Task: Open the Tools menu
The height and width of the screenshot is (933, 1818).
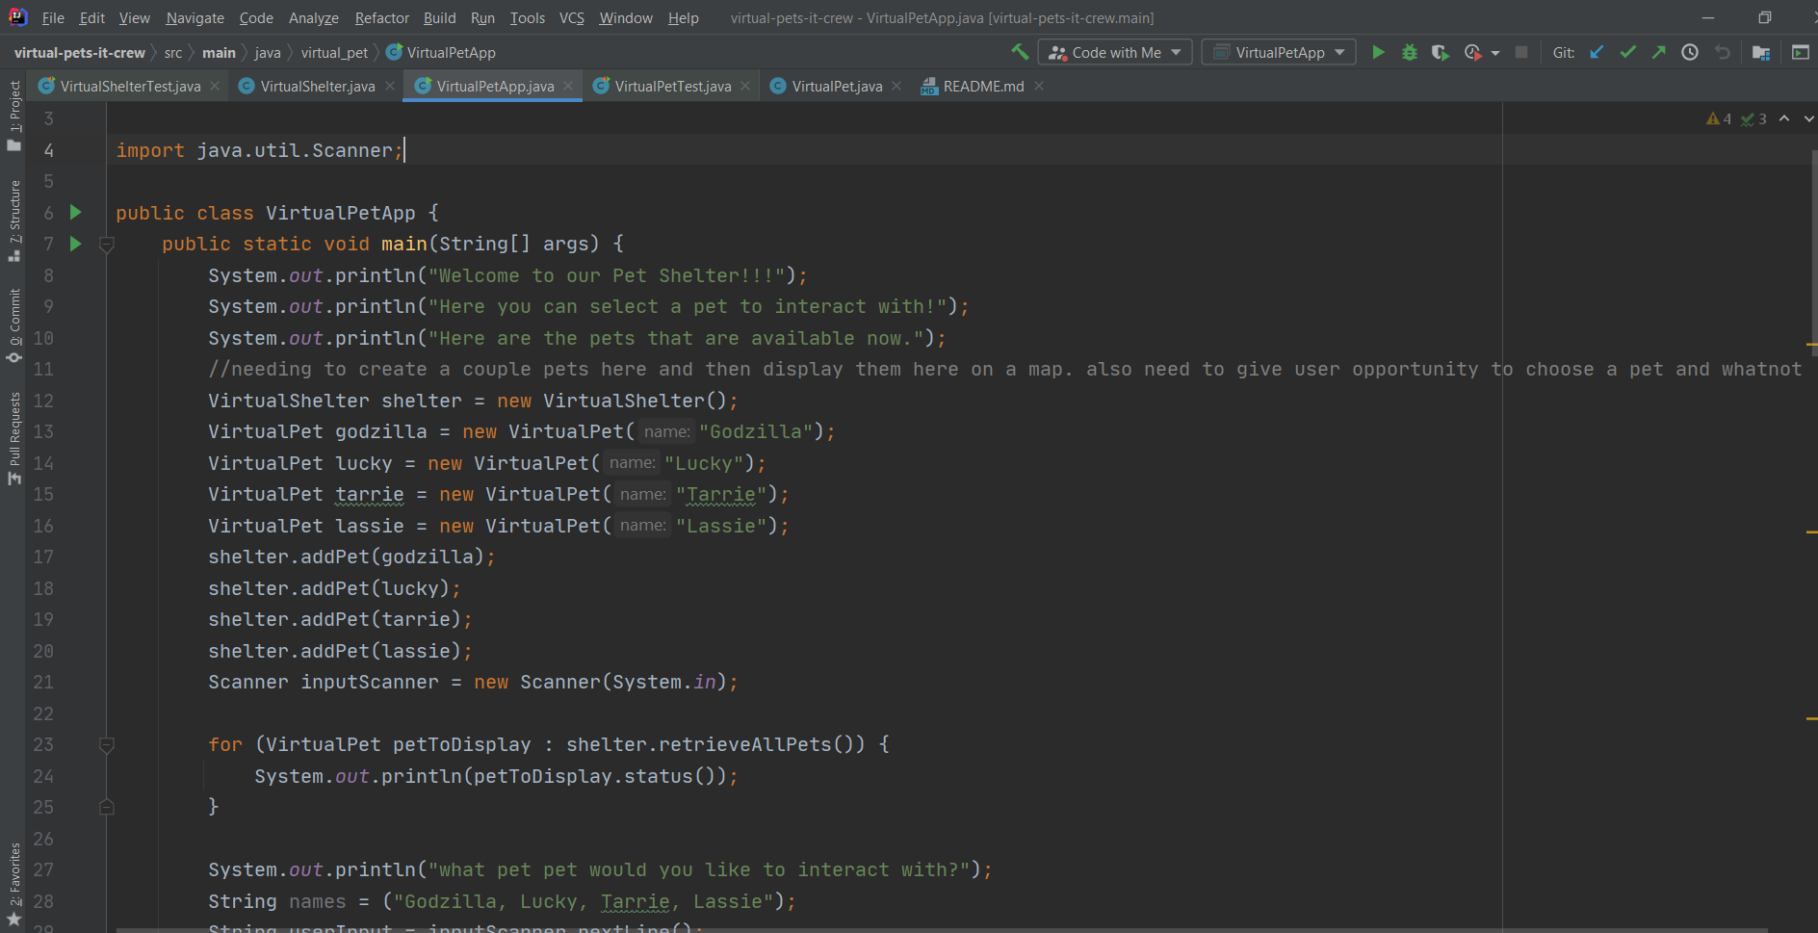Action: click(x=527, y=17)
